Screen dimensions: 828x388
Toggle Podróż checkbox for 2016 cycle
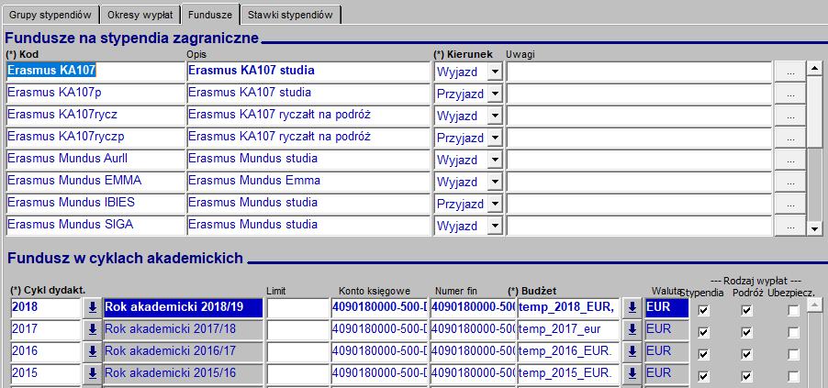click(x=745, y=354)
